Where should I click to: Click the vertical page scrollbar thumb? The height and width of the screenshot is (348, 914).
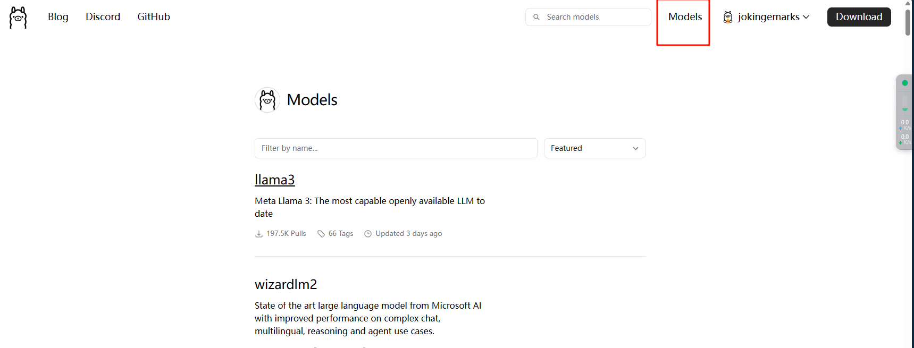pyautogui.click(x=908, y=21)
